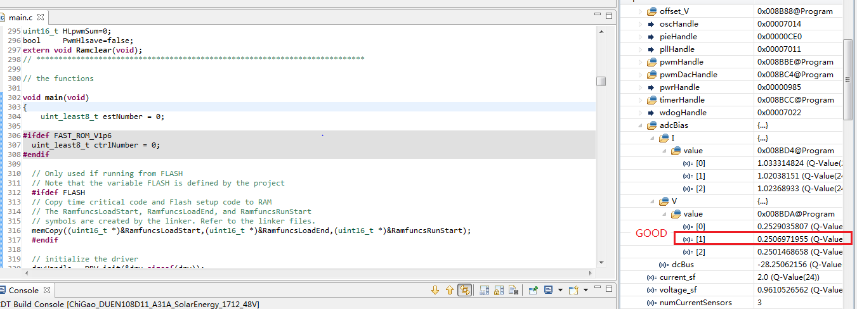This screenshot has height=309, width=857.
Task: Expand the pllHandle pointer
Action: point(639,49)
